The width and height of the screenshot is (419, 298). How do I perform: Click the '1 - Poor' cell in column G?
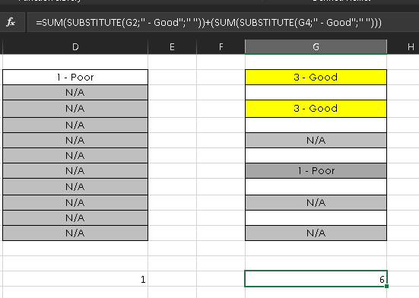[316, 170]
